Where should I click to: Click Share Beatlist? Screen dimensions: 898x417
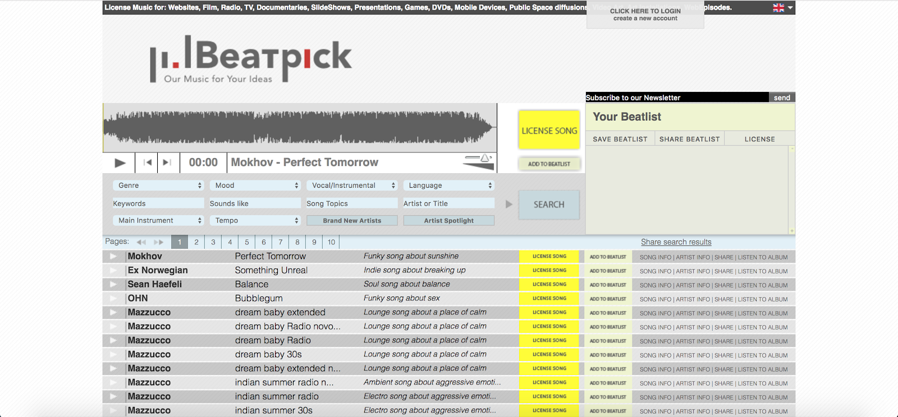[690, 139]
